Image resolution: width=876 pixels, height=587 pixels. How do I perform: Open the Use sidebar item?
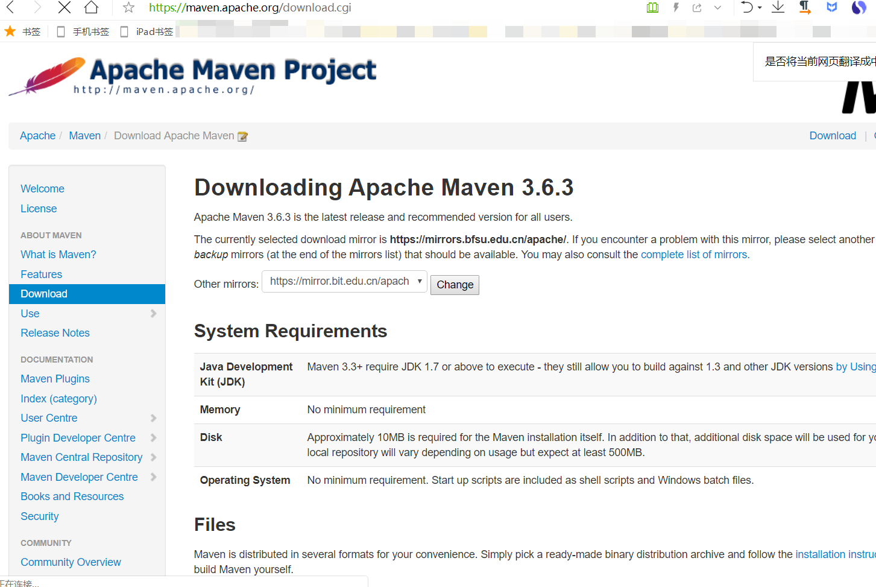pos(30,314)
